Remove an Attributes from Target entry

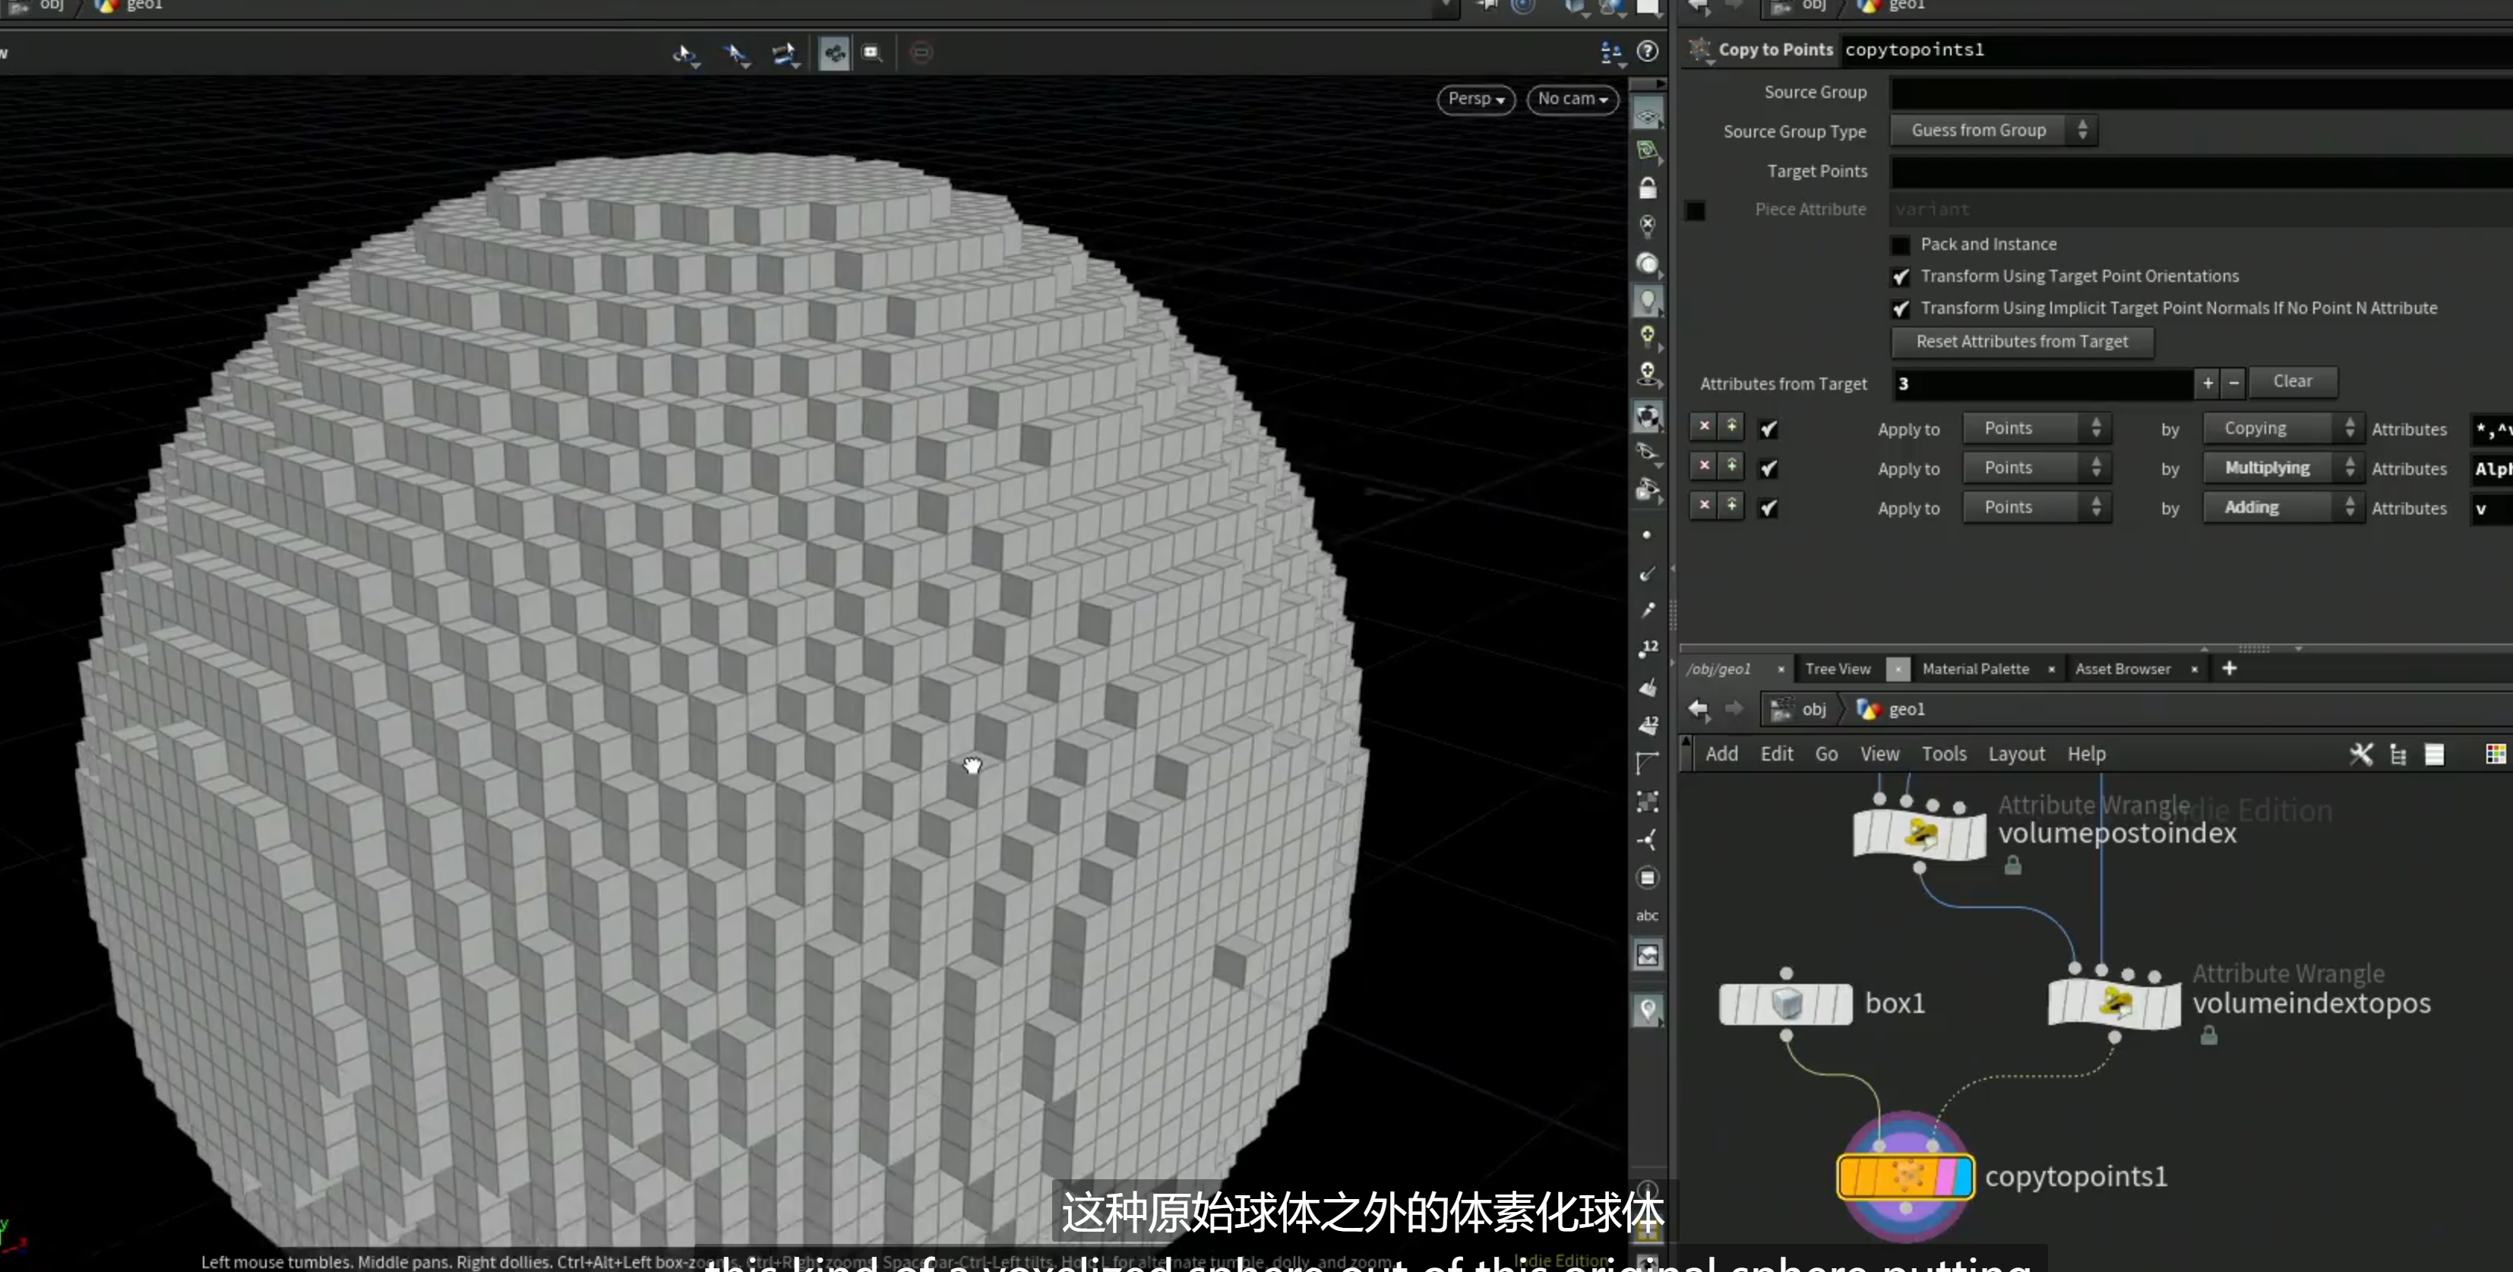click(x=2234, y=384)
